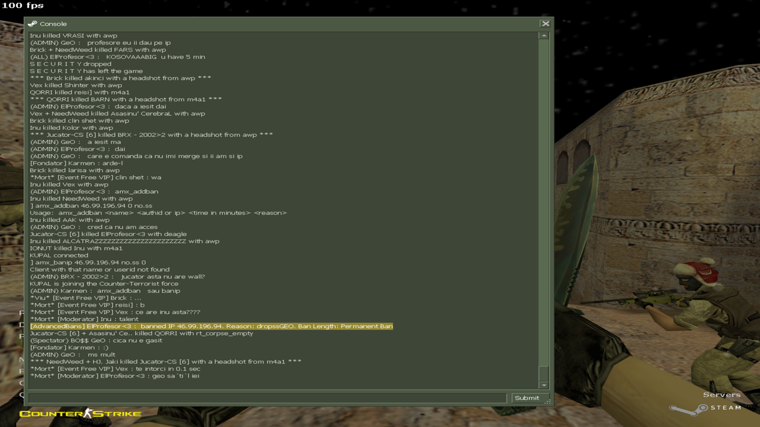Select the amx_addban usage line
The height and width of the screenshot is (427, 760).
[159, 212]
